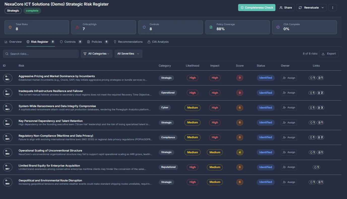Image resolution: width=347 pixels, height=199 pixels.
Task: Open the Controls tab
Action: (x=71, y=42)
